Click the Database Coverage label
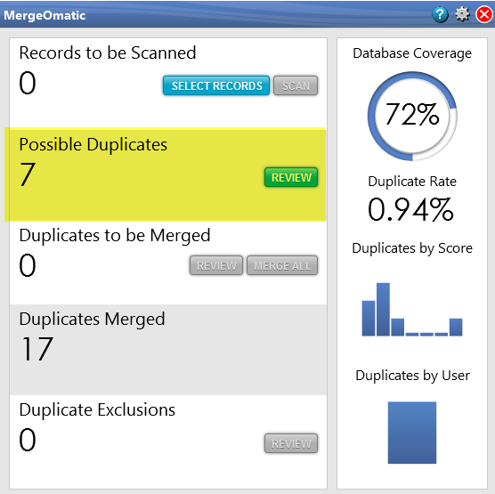 point(412,53)
